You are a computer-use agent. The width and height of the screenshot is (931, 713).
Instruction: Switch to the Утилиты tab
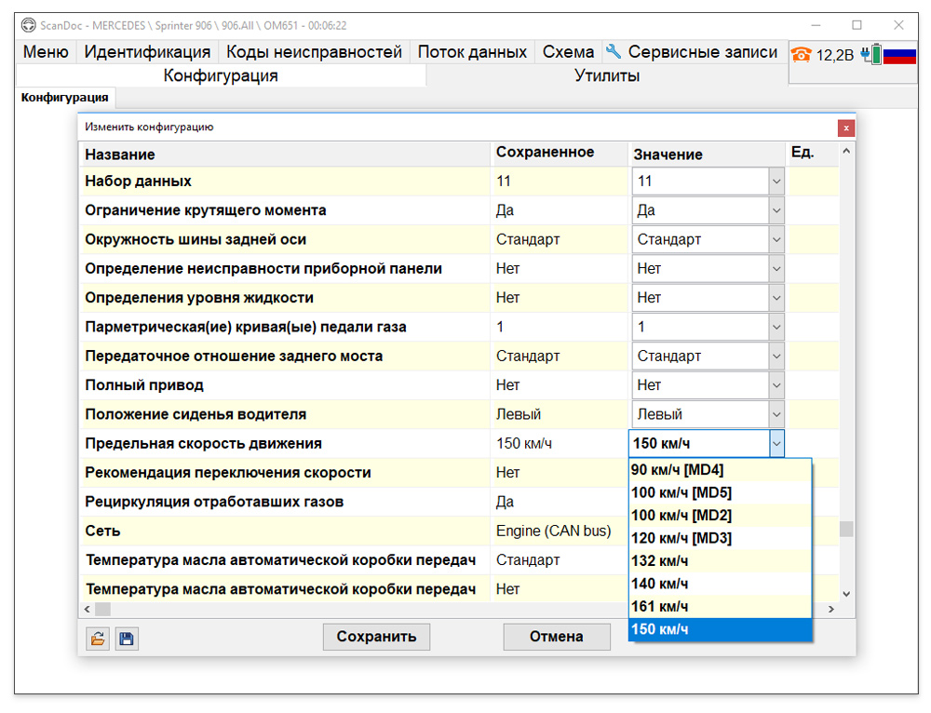(607, 76)
